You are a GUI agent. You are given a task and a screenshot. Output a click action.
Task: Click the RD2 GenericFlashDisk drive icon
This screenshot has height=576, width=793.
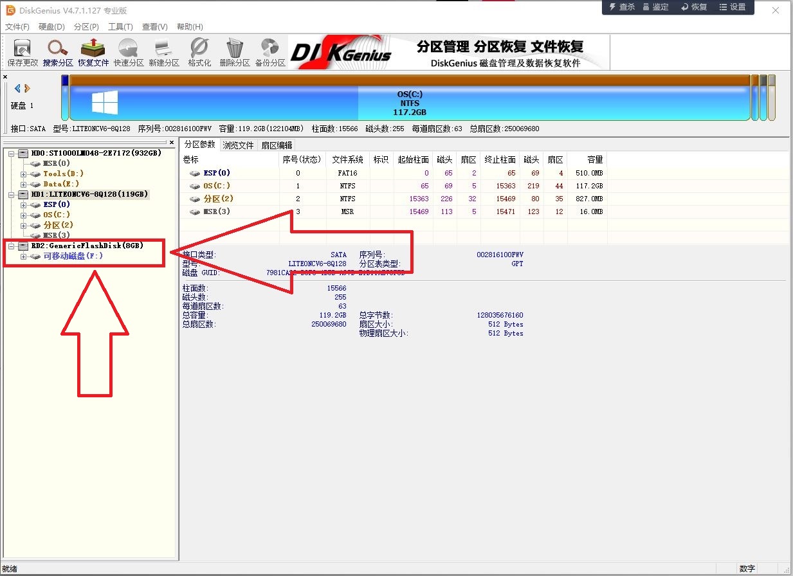[x=23, y=246]
